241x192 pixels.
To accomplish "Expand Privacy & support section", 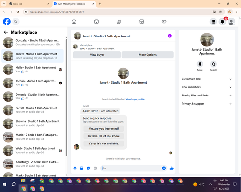I will click(x=207, y=104).
